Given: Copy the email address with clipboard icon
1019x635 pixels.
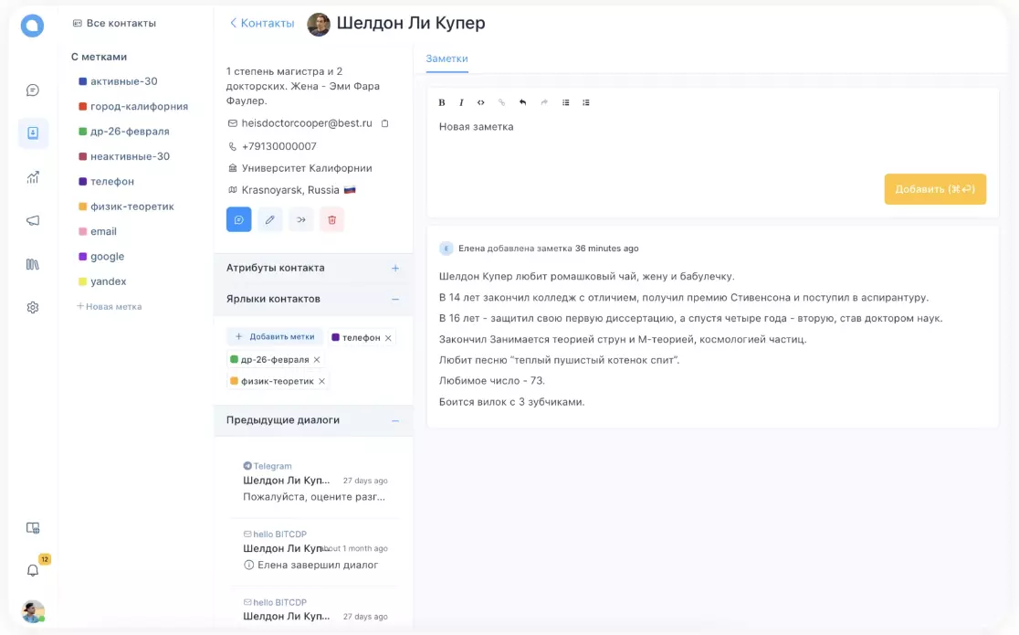Looking at the screenshot, I should point(384,123).
